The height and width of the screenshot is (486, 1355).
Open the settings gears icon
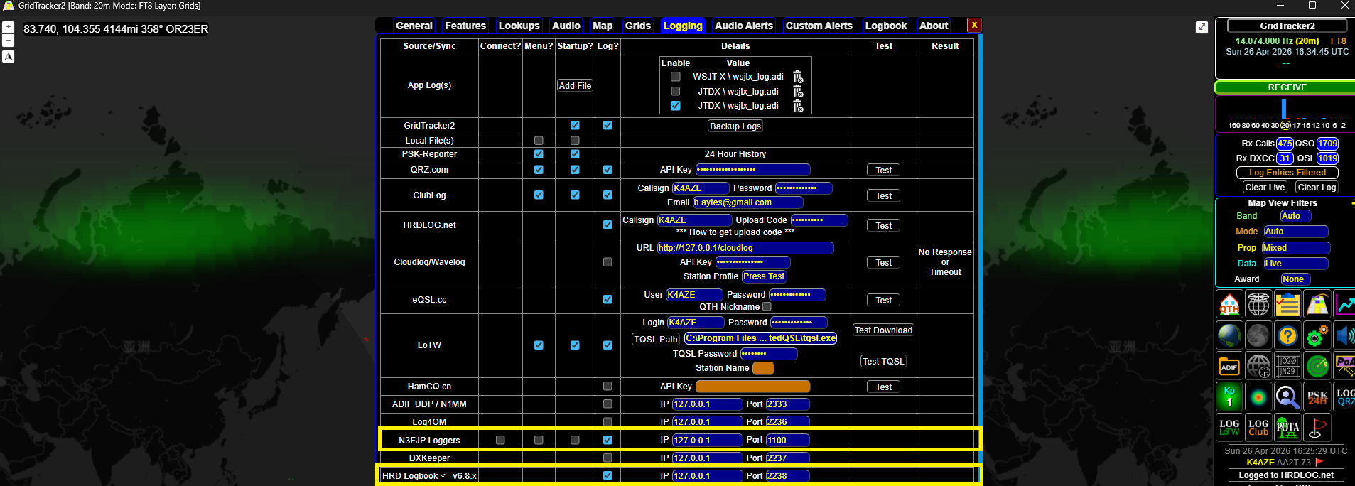pyautogui.click(x=1317, y=335)
